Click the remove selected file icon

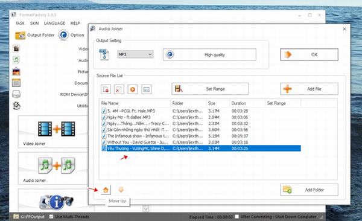coord(106,89)
